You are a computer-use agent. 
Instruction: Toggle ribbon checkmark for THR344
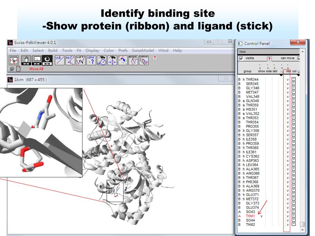(x=288, y=80)
